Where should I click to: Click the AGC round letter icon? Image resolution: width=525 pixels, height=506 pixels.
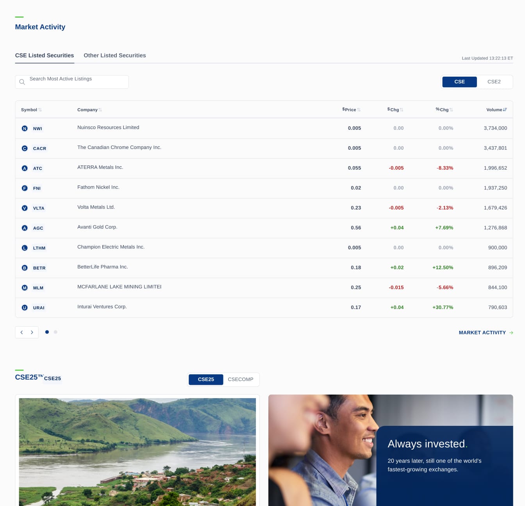tap(25, 228)
